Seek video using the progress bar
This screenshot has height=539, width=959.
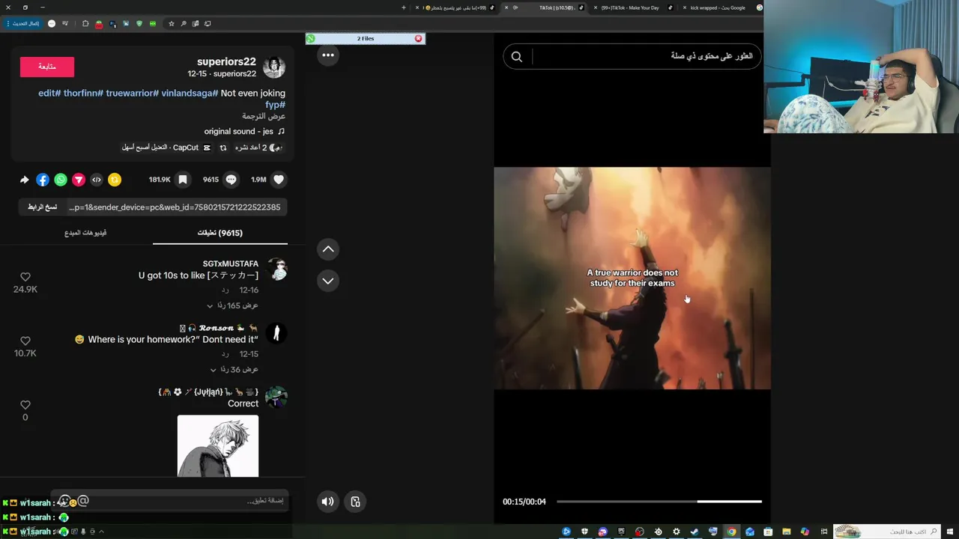pos(659,502)
